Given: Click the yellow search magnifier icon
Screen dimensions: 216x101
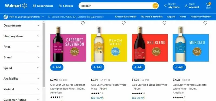Looking at the screenshot, I should click(x=155, y=6).
